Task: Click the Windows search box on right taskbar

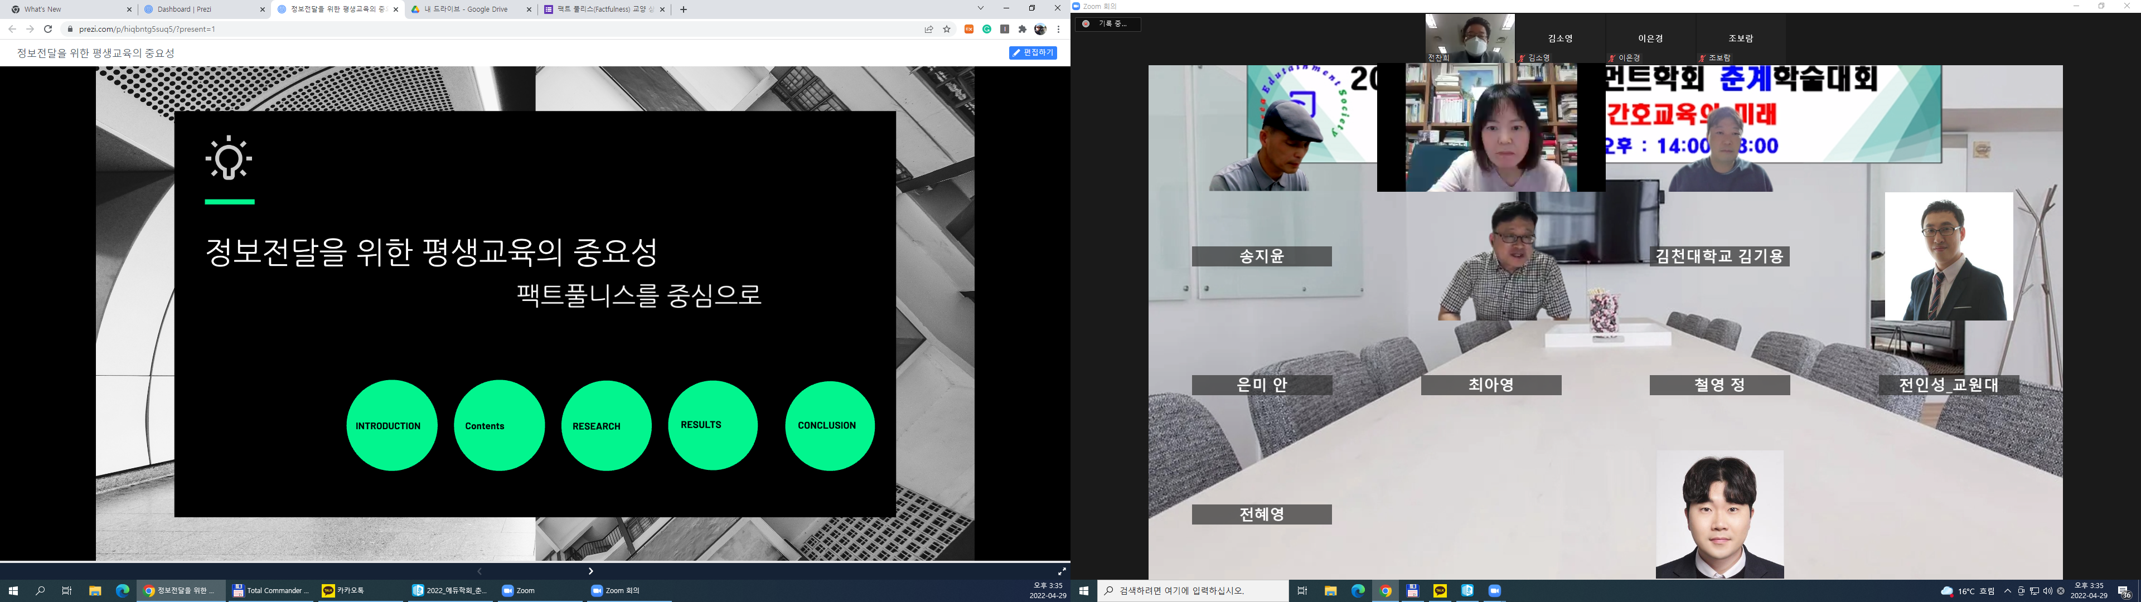Action: (1193, 591)
